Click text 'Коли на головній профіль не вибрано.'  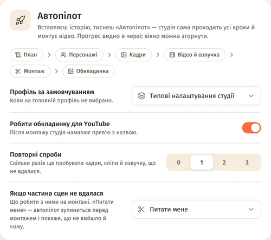[x=61, y=100]
